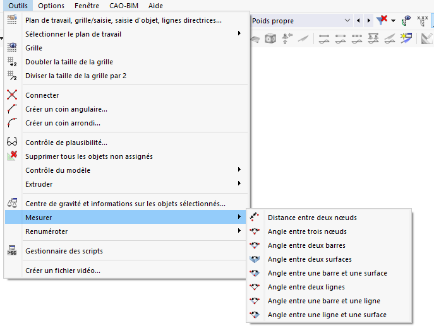
Task: Go to next load case arrow
Action: [x=368, y=21]
